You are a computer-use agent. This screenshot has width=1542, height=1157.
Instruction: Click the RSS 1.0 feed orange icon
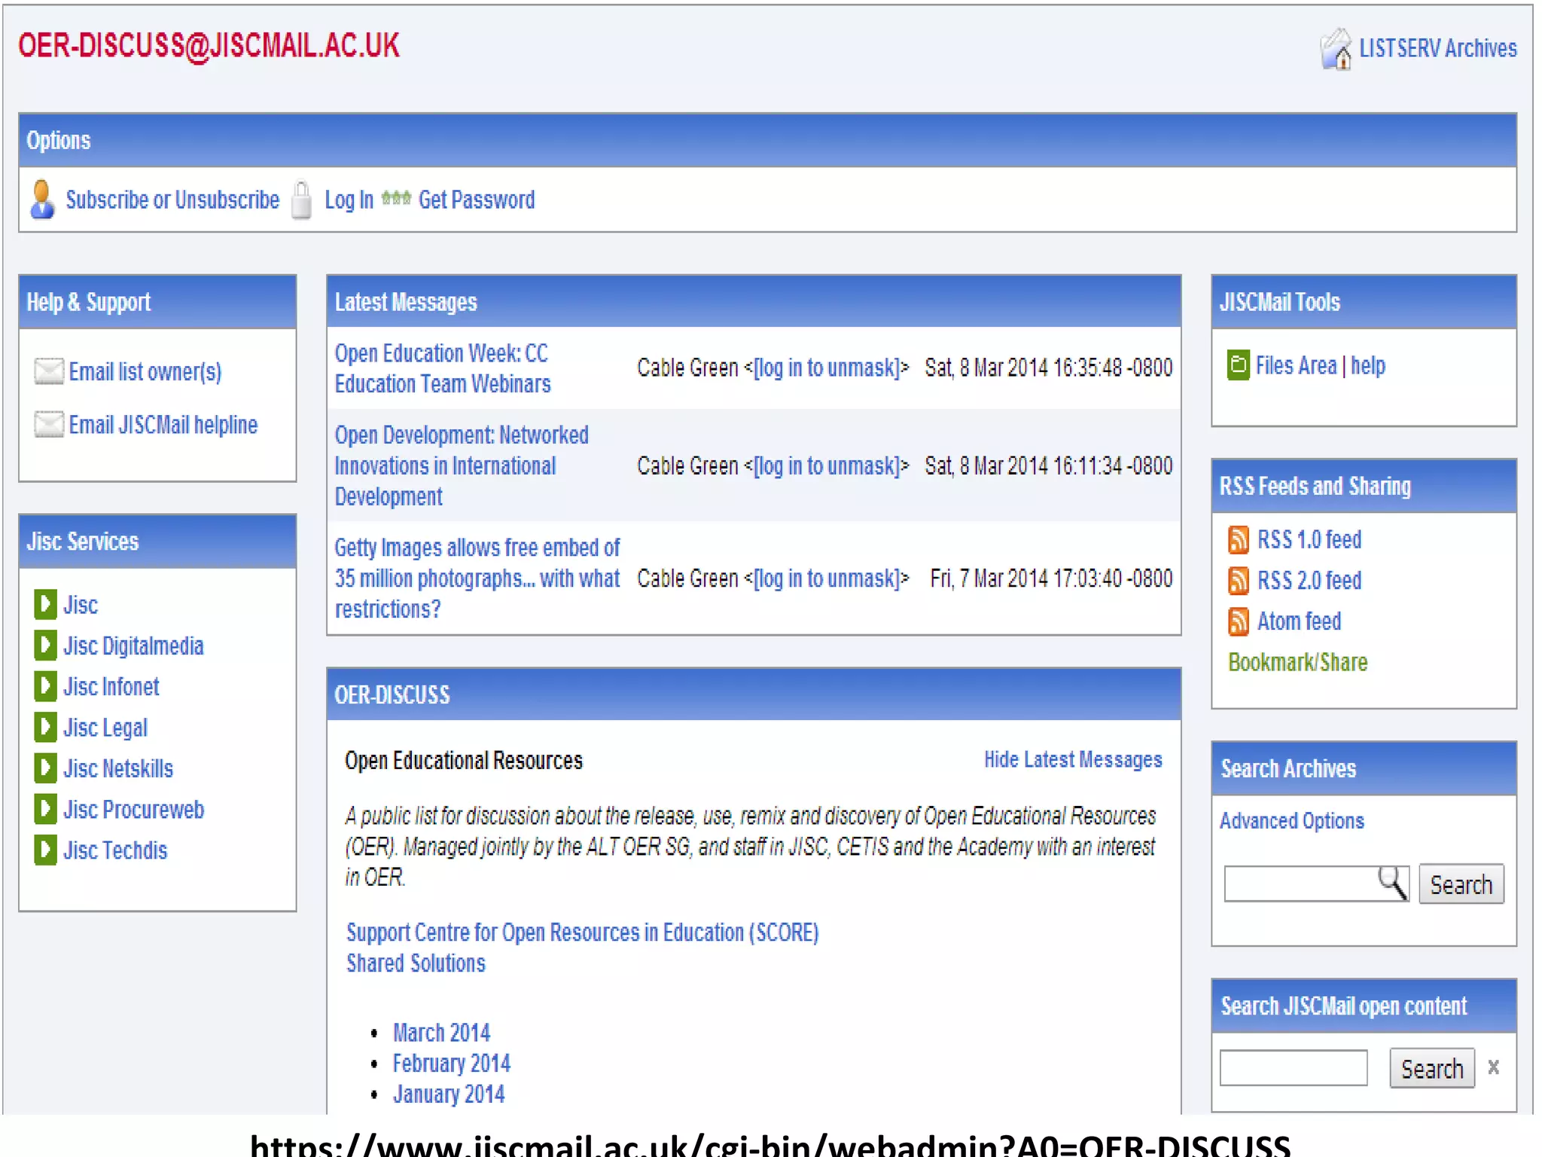(1238, 540)
